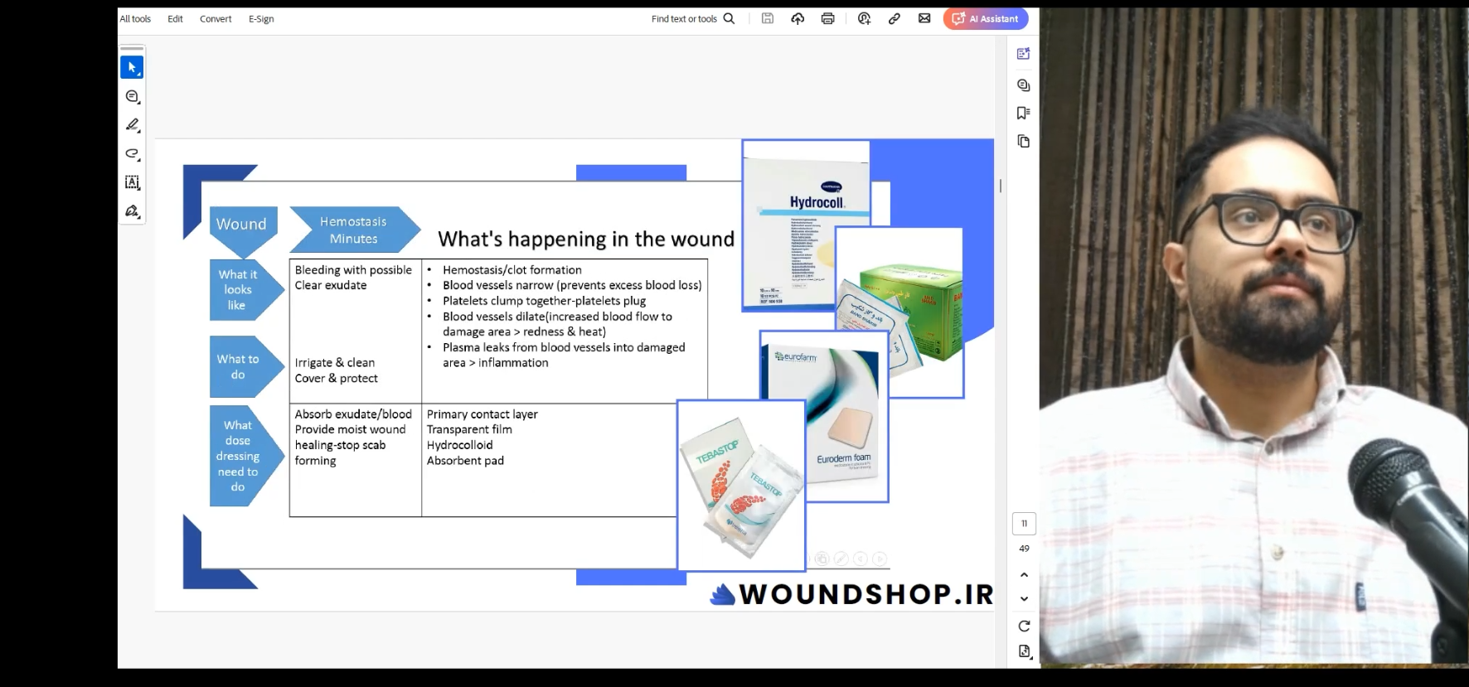Open the All tools menu
The height and width of the screenshot is (687, 1469).
coord(135,18)
